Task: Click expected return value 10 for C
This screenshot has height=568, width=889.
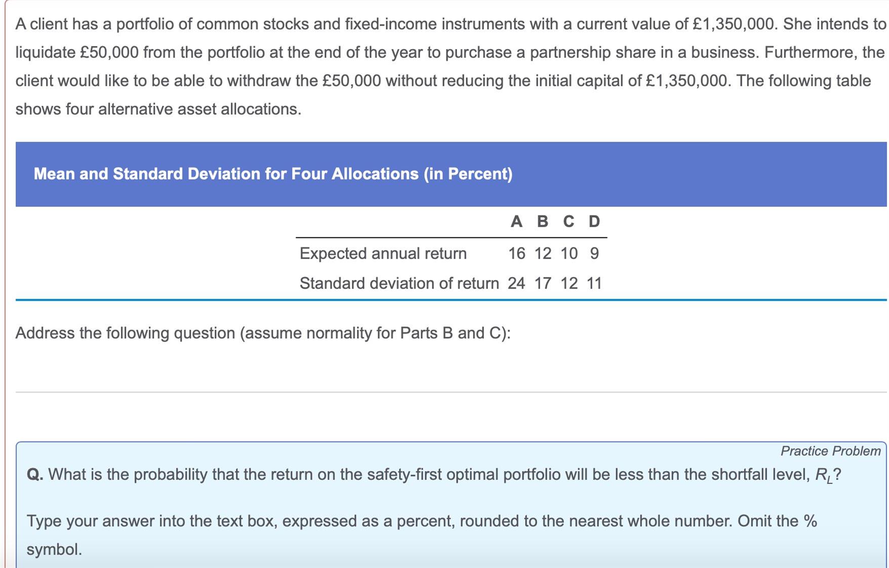Action: click(x=569, y=253)
